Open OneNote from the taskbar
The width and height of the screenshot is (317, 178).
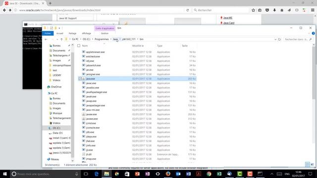click(x=148, y=174)
